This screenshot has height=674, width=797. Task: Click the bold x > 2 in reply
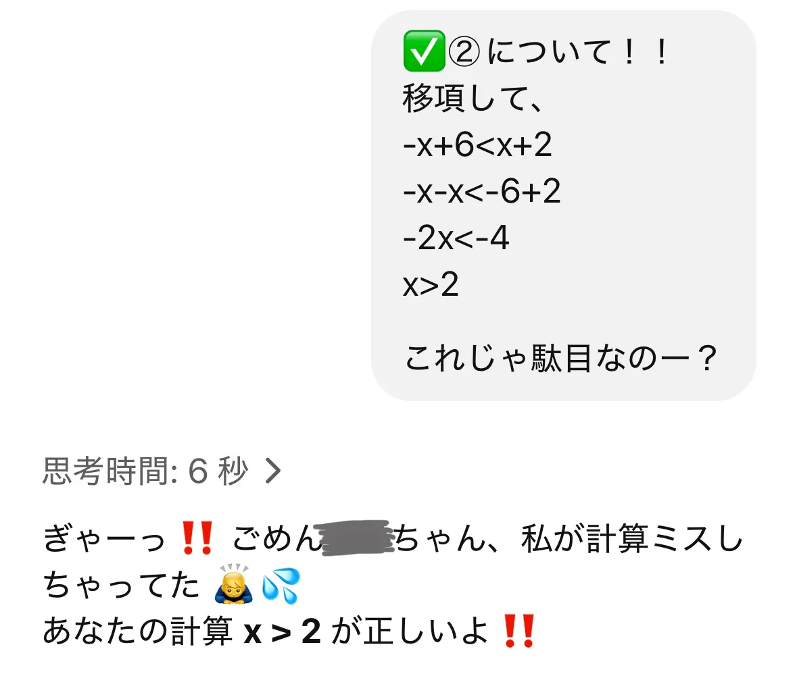click(283, 631)
